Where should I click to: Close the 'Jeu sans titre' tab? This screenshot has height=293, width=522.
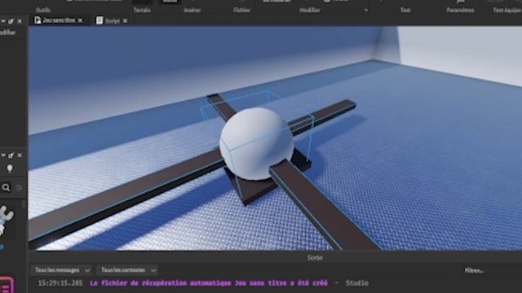coord(80,20)
